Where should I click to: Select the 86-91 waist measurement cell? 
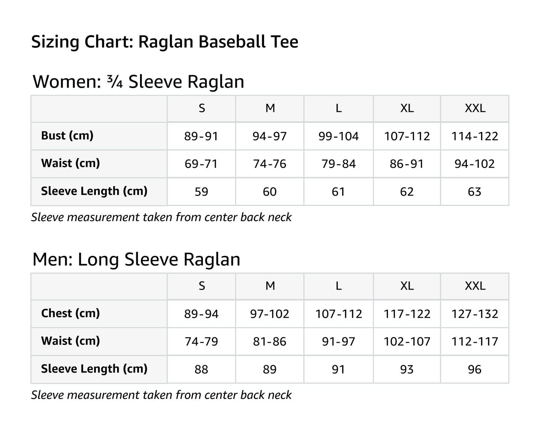click(407, 164)
